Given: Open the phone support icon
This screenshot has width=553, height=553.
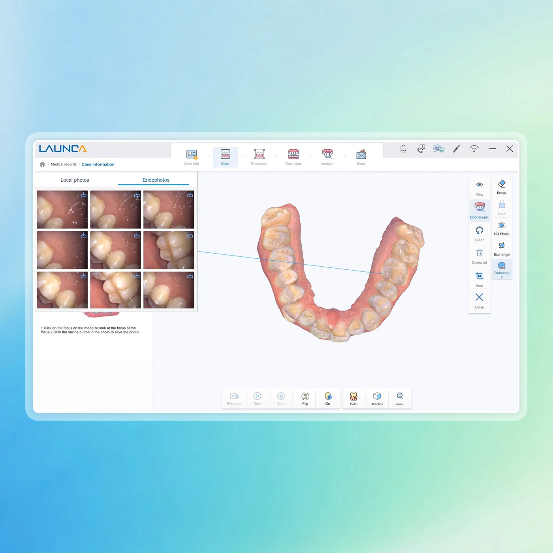Looking at the screenshot, I should pyautogui.click(x=421, y=149).
